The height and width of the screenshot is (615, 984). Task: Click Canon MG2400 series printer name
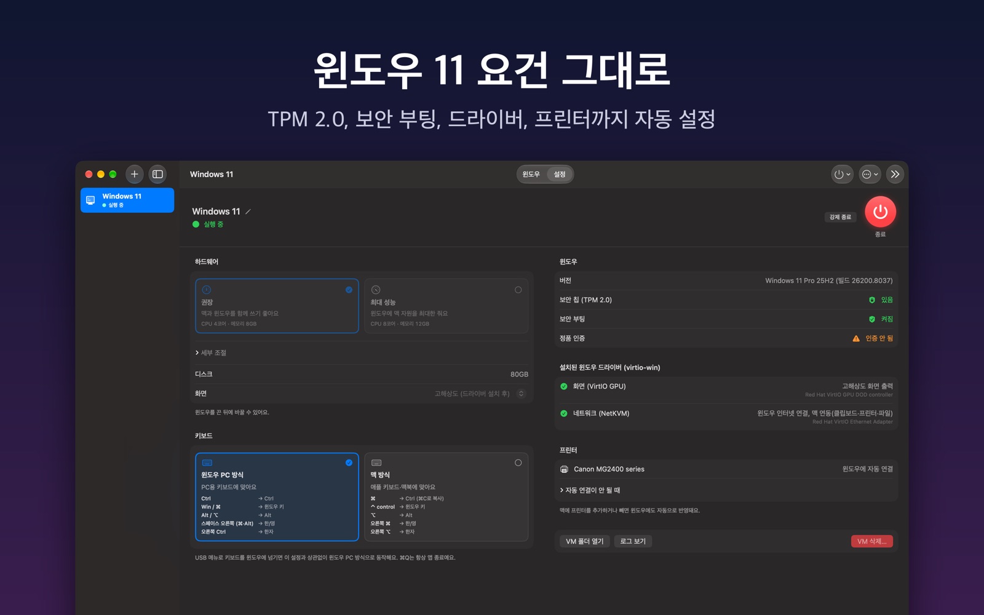point(609,469)
